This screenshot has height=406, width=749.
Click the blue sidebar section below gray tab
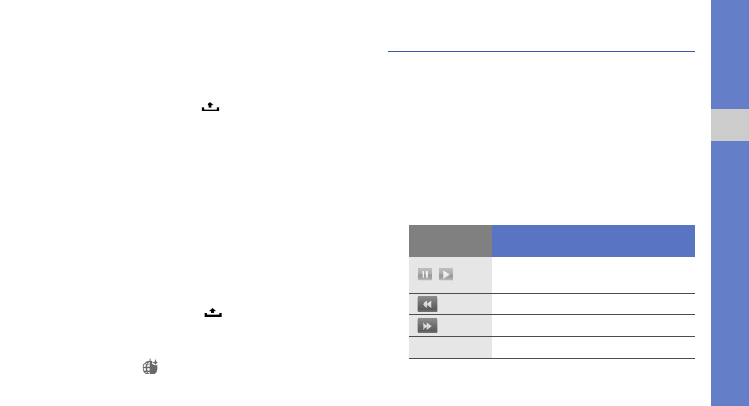pos(730,273)
